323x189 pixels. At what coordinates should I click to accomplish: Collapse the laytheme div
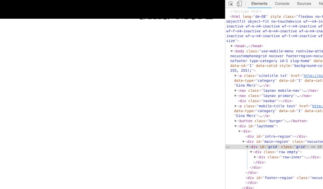click(235, 126)
